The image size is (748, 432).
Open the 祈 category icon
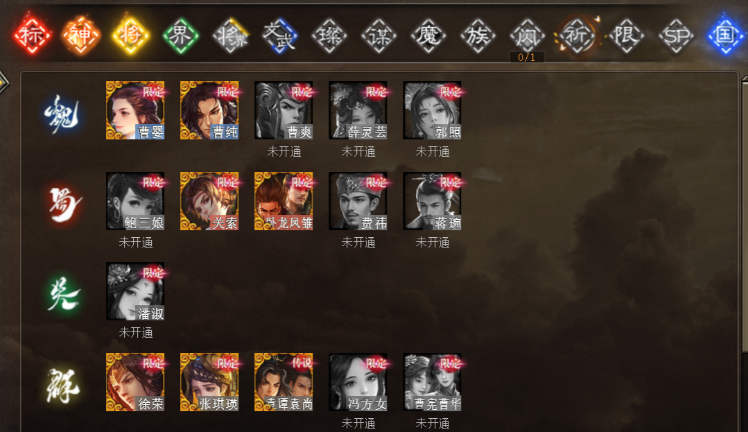577,35
